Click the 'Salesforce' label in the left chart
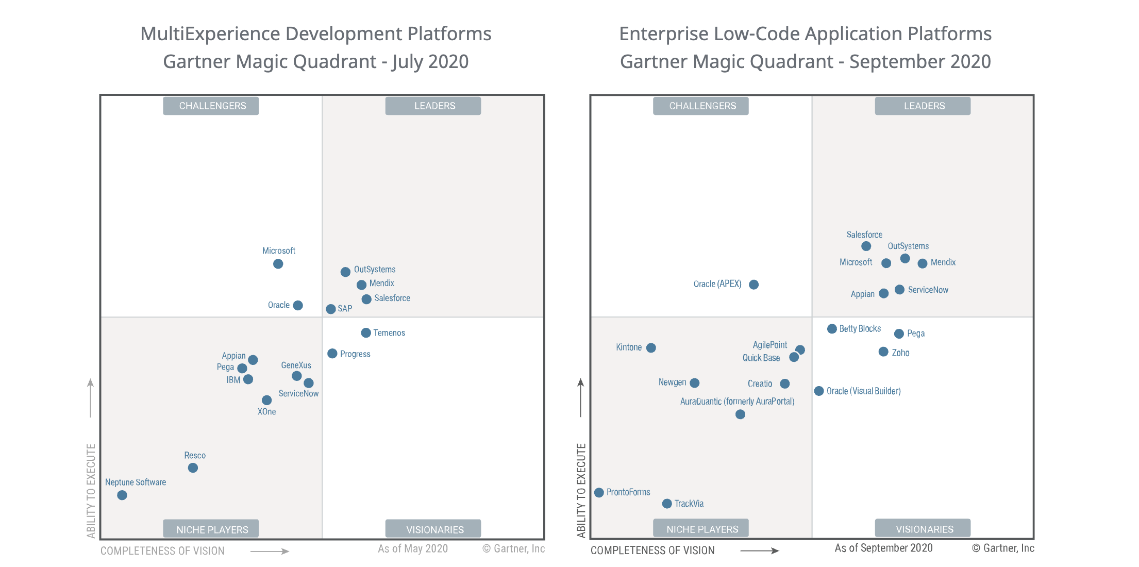Screen dimensions: 1139x567 tap(392, 298)
